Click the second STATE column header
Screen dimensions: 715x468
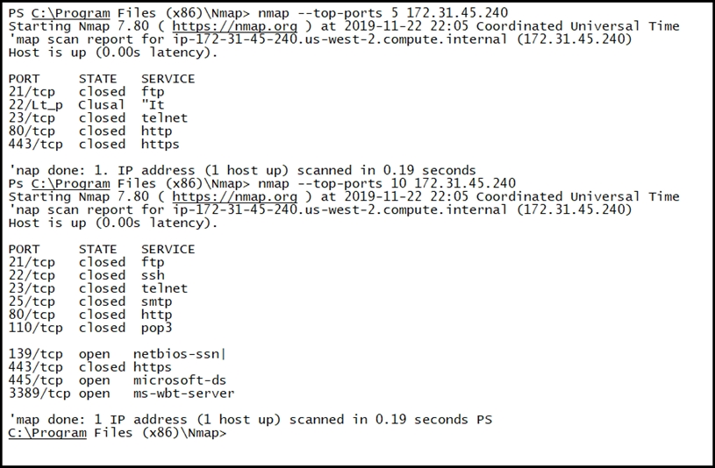pyautogui.click(x=97, y=249)
